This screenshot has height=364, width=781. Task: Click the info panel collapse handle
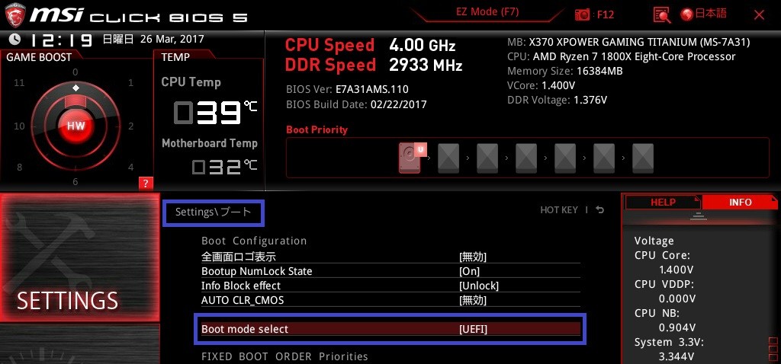[x=699, y=216]
